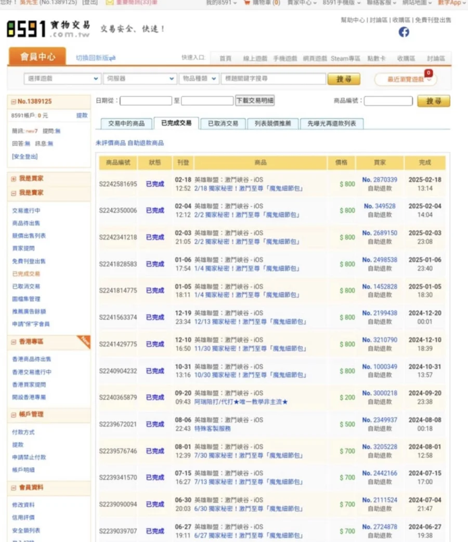468x542 pixels.
Task: Open the 選擇遊戲 dropdown
Action: coord(62,78)
